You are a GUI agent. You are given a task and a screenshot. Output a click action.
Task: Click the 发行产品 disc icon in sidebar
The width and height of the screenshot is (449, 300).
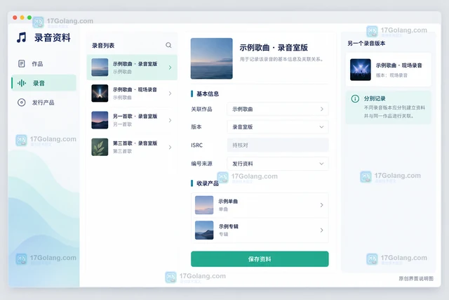[22, 103]
